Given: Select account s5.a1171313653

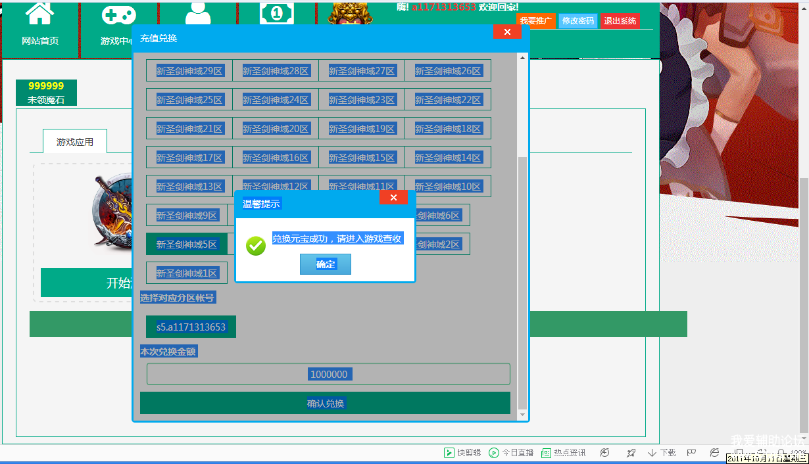Looking at the screenshot, I should pos(191,327).
